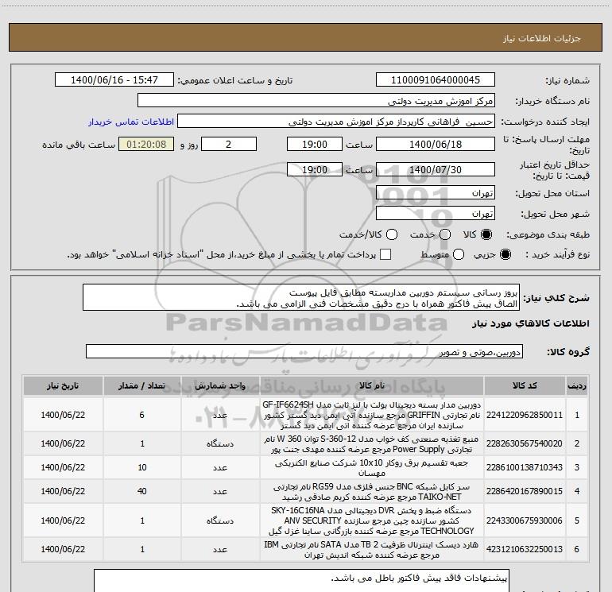This screenshot has height=592, width=612.
Task: Click the جعبه تقسیم برق روکار item name
Action: pos(372,467)
